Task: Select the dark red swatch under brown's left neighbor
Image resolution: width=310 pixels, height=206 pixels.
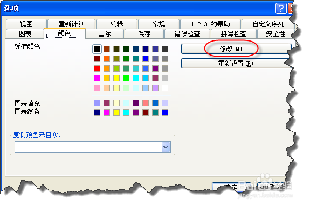Action: [x=97, y=59]
